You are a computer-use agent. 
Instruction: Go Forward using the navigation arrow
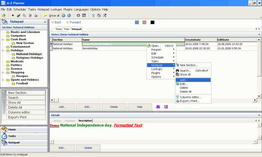73,22
